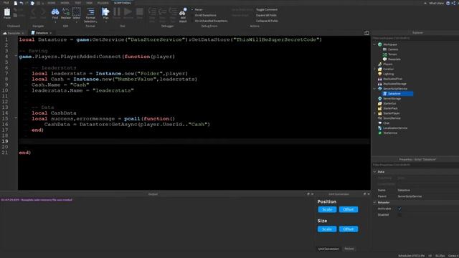
Task: Click Size Offset button
Action: 349,229
